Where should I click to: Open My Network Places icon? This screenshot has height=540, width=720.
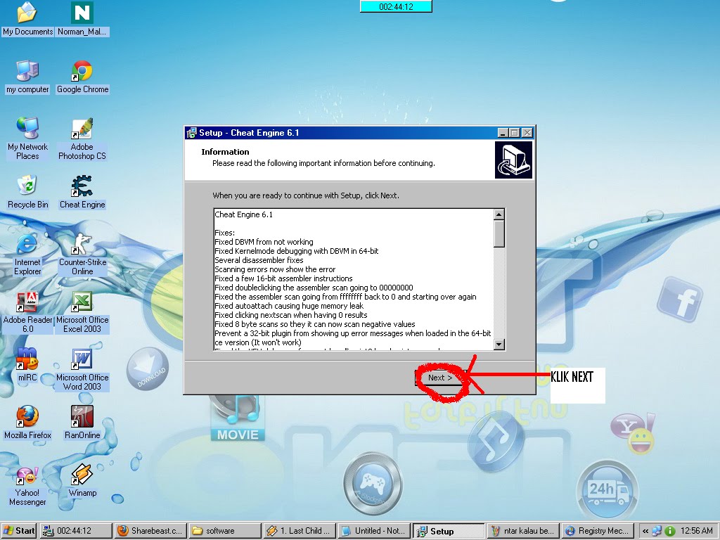pos(27,139)
